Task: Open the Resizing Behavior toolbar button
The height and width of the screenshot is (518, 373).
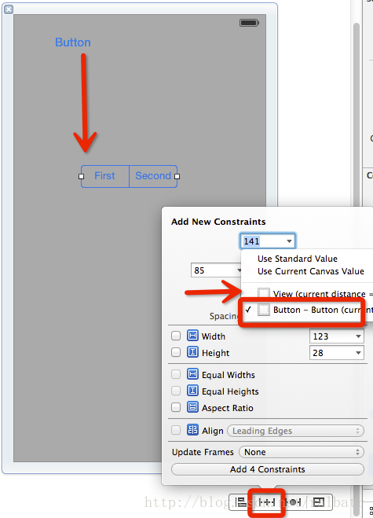Action: point(319,502)
